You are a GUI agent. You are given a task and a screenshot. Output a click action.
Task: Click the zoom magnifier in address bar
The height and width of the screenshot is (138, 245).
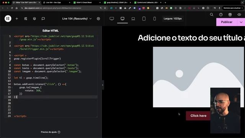101,8
